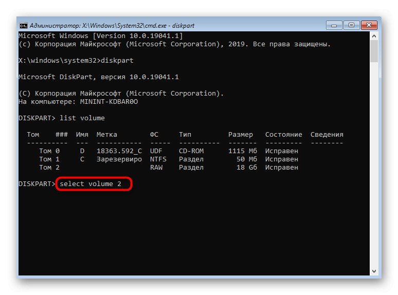Viewport: 398px width, 295px height.
Task: Click the 'Состояние' column header
Action: [284, 135]
